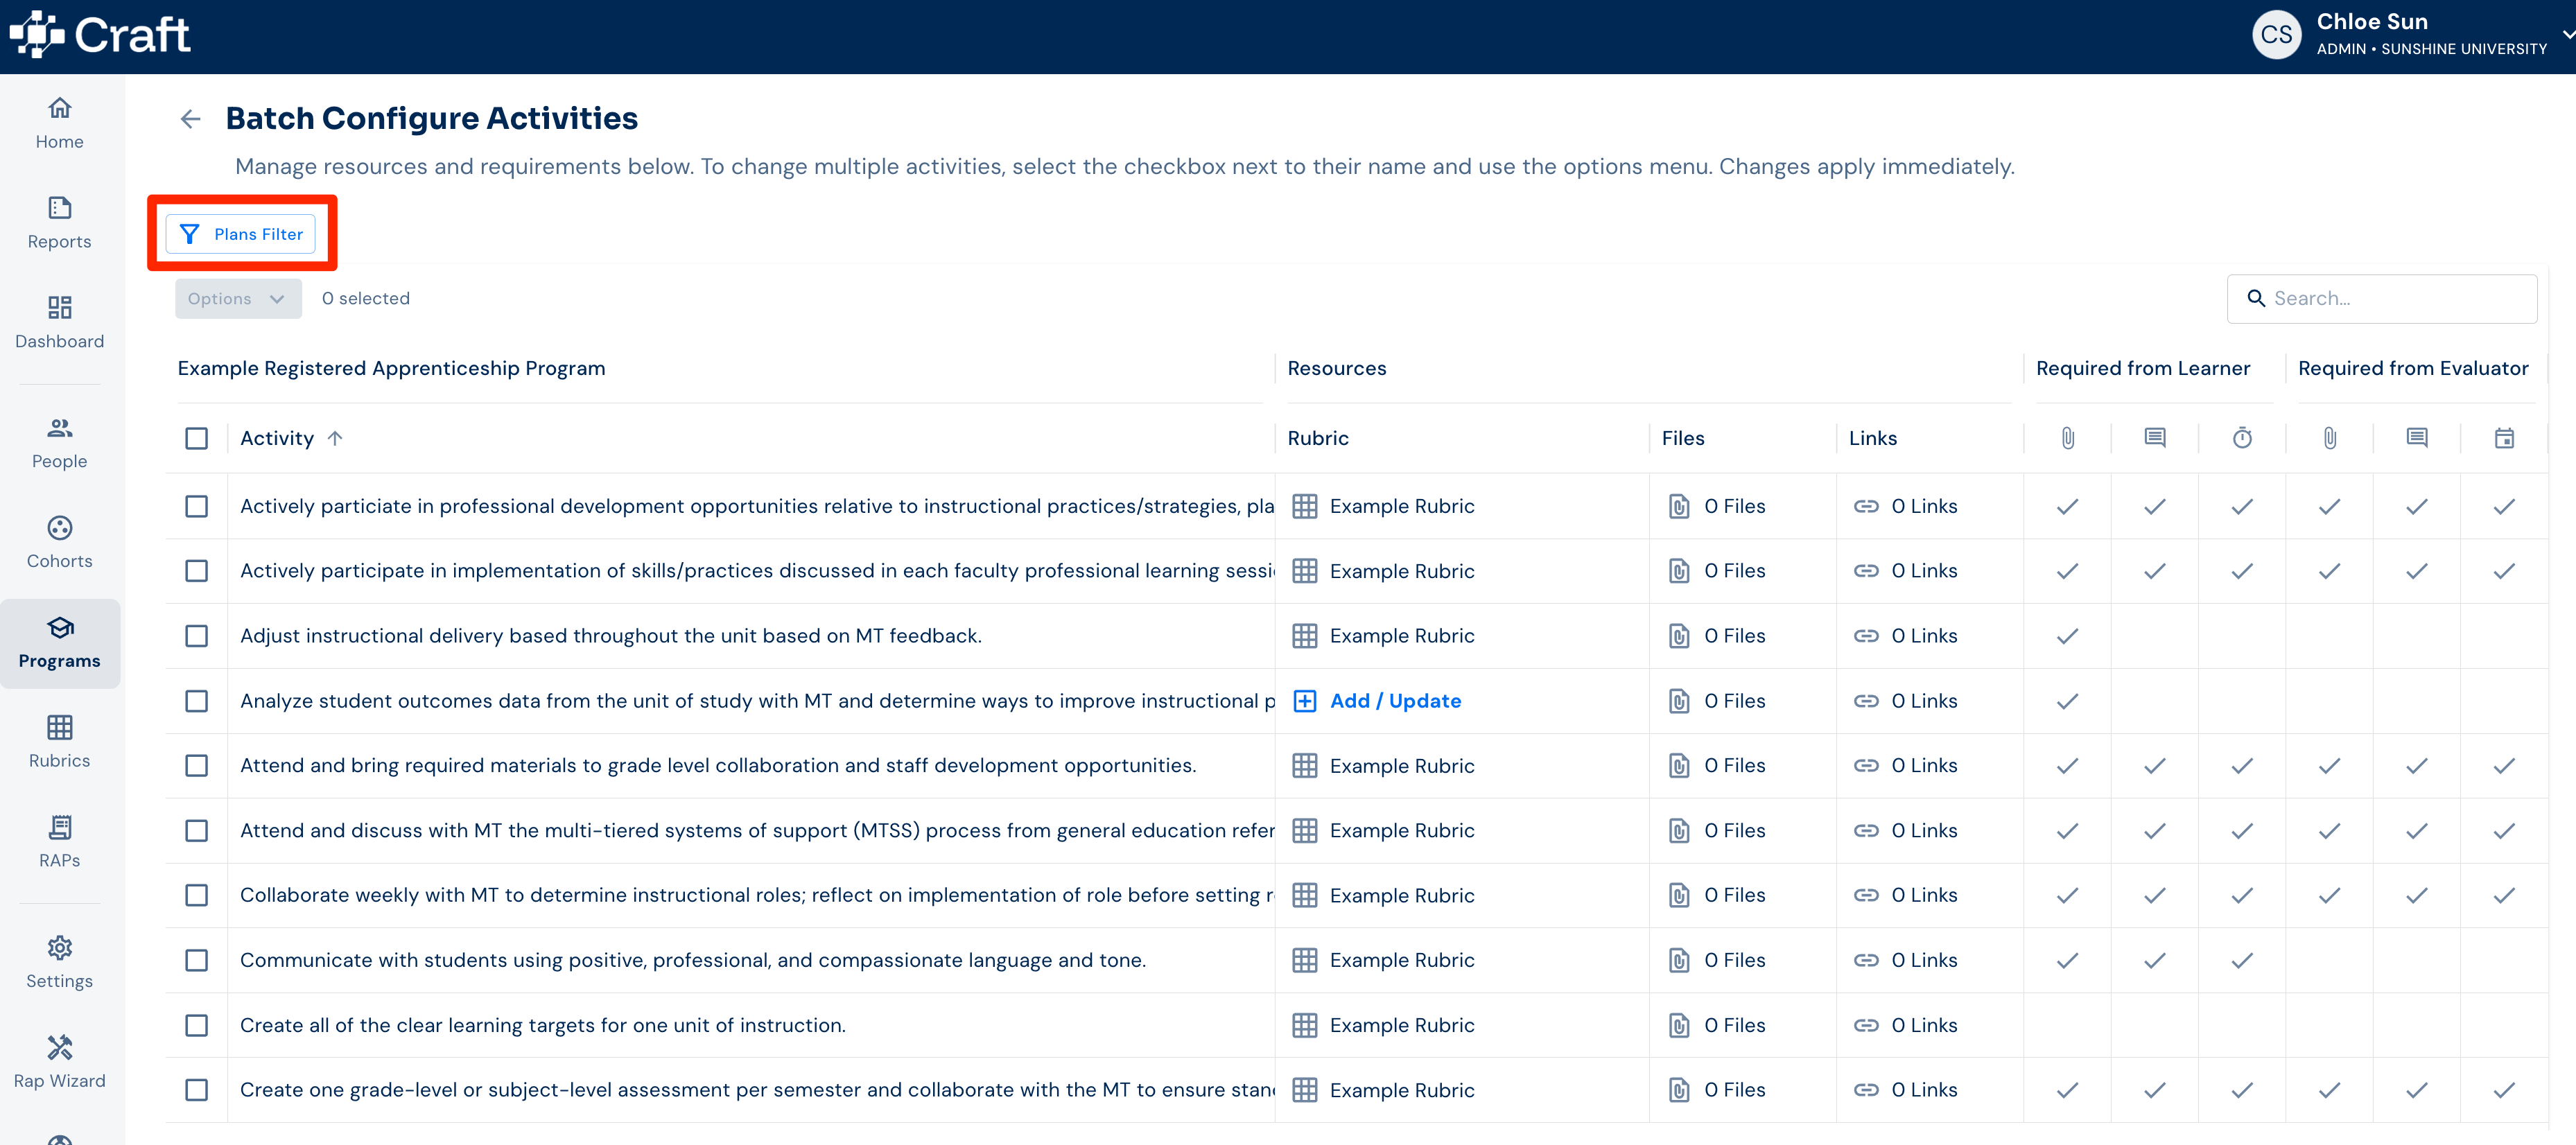
Task: Select checkbox for 'Create all of the clear learning targets'
Action: click(197, 1026)
